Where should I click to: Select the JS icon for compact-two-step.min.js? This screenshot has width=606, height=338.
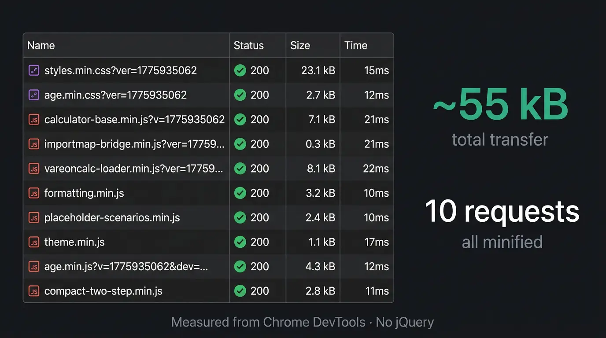pyautogui.click(x=34, y=291)
